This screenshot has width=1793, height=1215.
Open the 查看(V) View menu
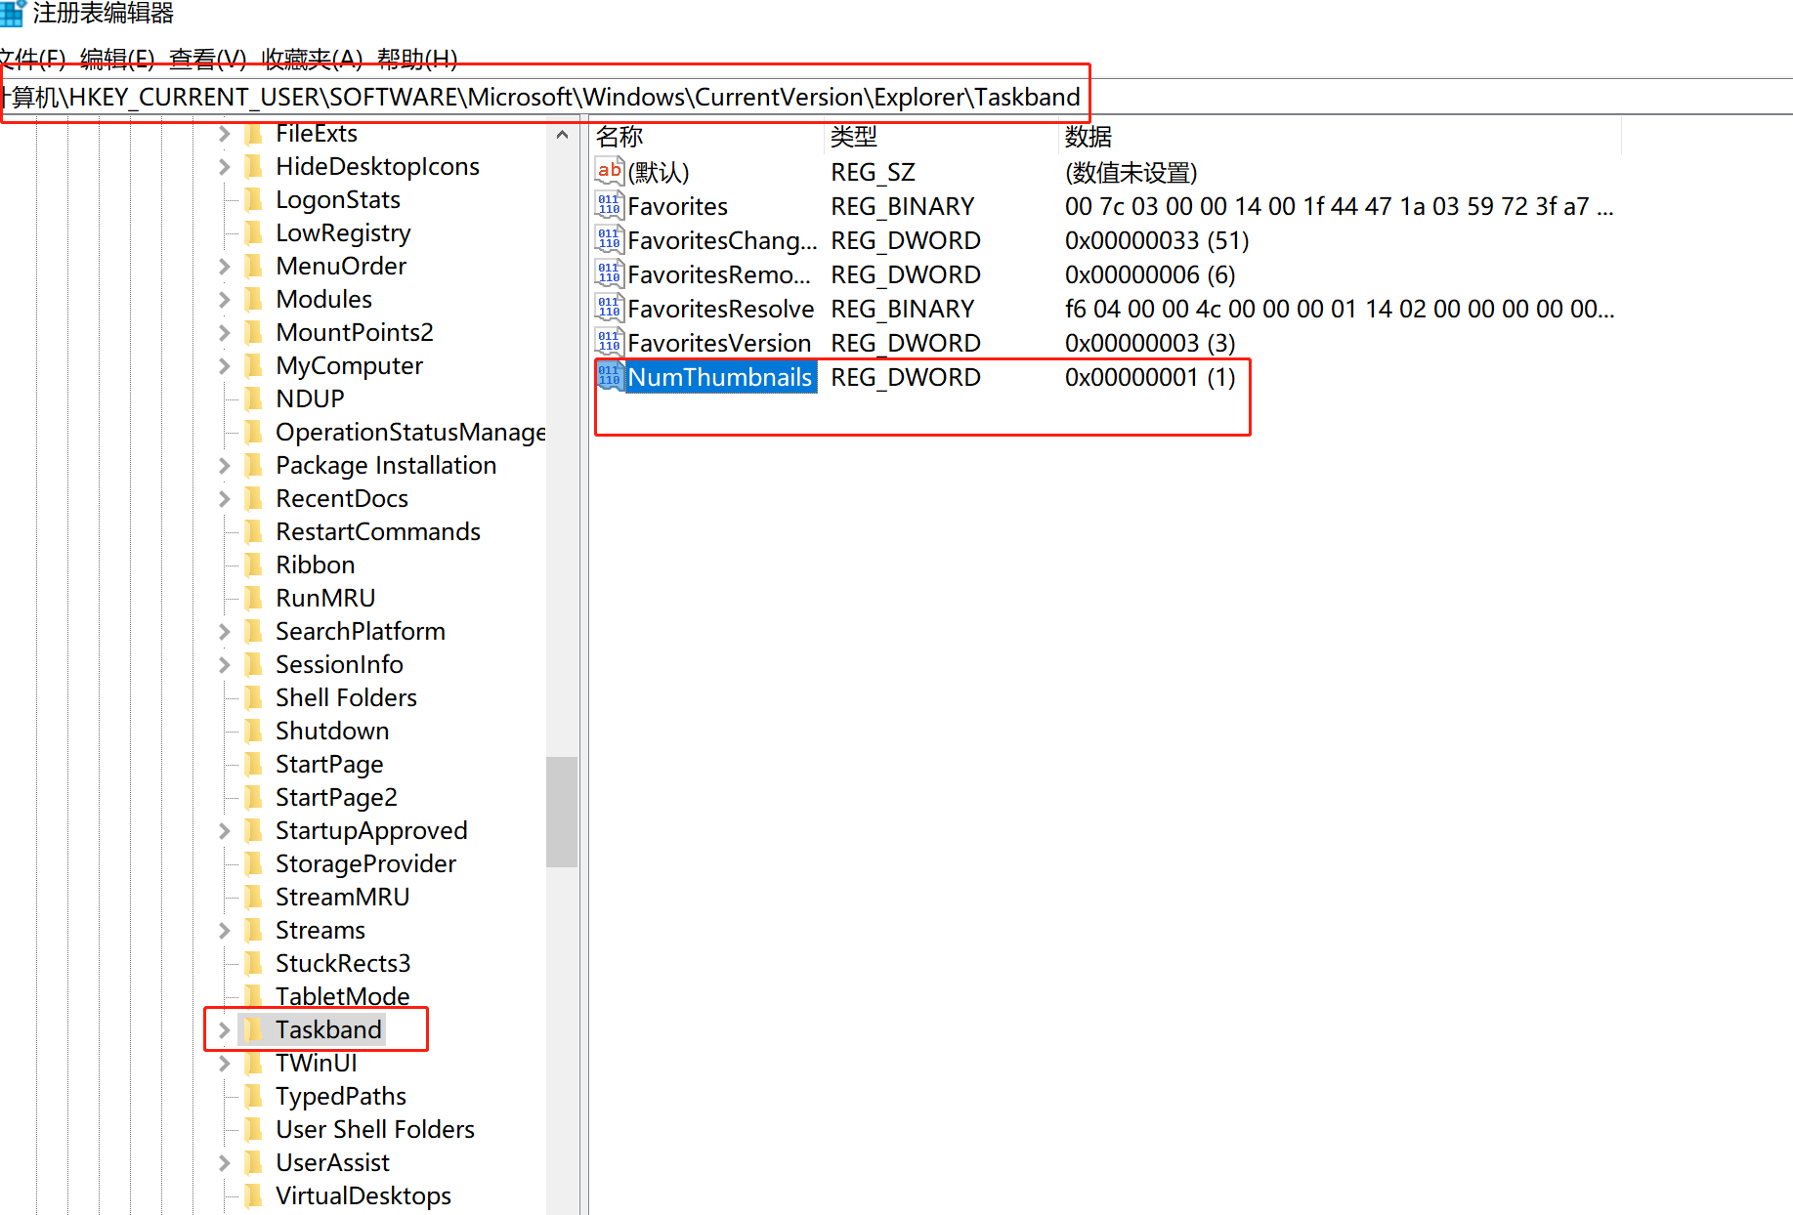(207, 59)
